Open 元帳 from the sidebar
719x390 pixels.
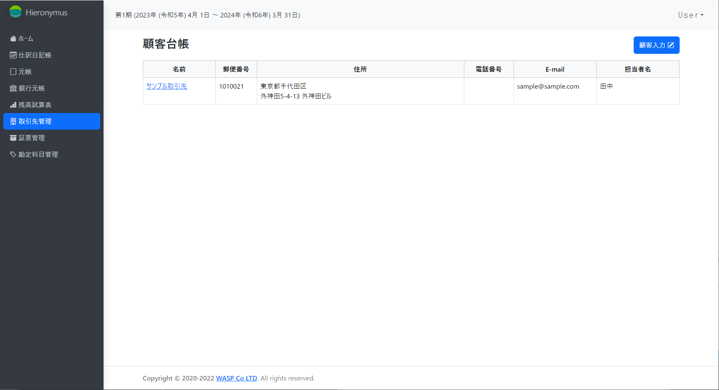[52, 72]
